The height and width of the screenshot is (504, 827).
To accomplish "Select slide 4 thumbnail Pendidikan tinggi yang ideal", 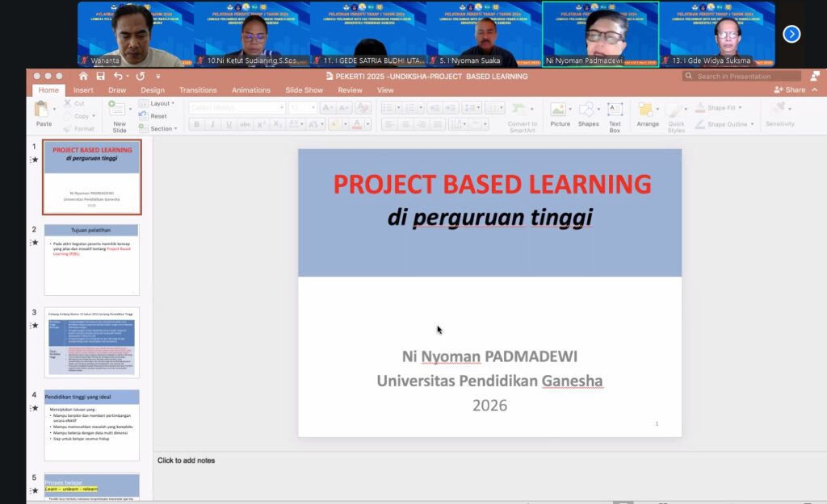I will click(91, 425).
